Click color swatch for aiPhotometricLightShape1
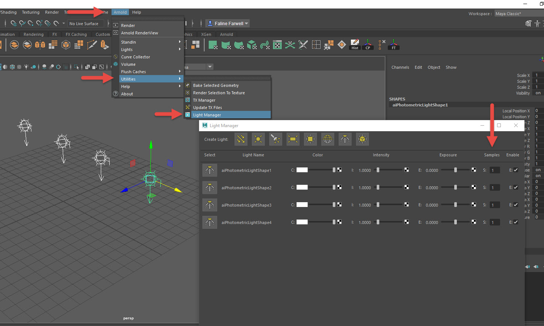544x326 pixels. [x=302, y=170]
